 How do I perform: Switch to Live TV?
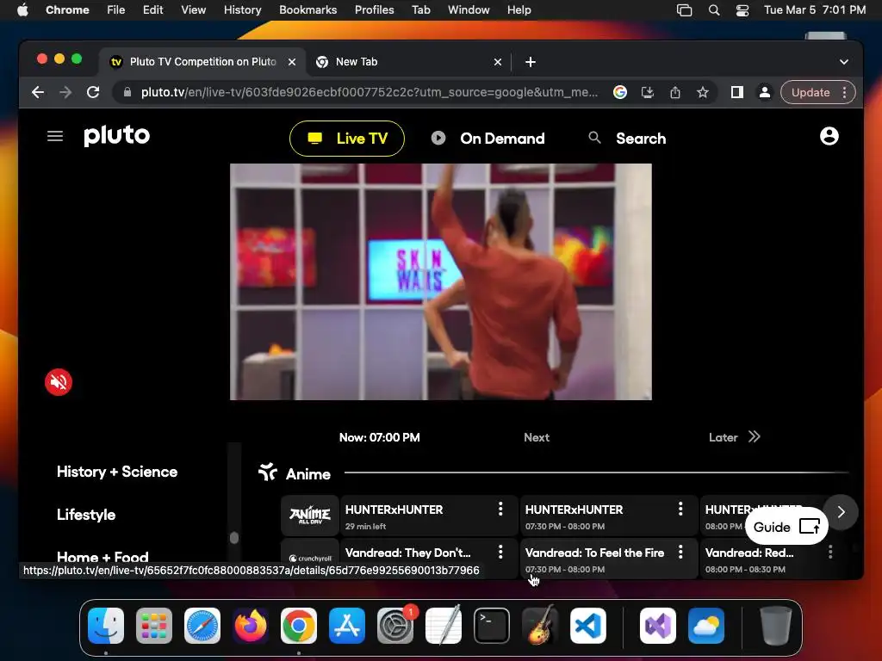tap(347, 139)
